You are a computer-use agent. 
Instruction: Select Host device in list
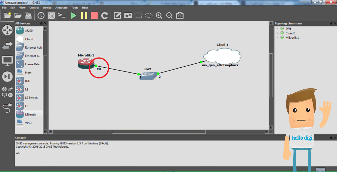[29, 73]
